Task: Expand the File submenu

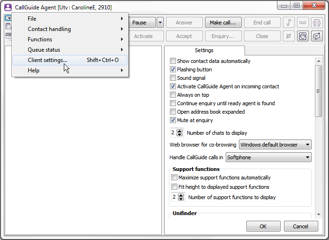Action: (70, 19)
